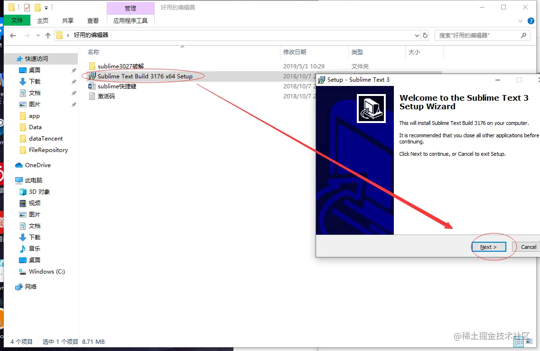Collapse the ribbon with the chevron

point(521,21)
